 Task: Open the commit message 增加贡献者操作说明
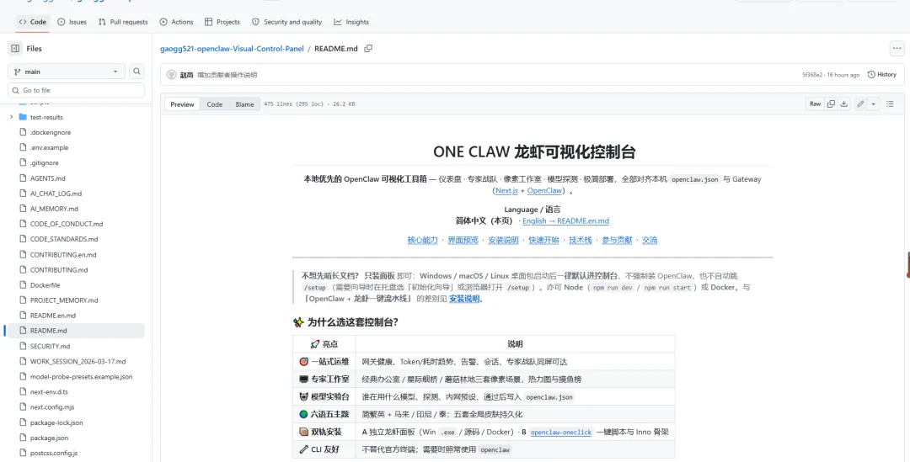pyautogui.click(x=227, y=75)
